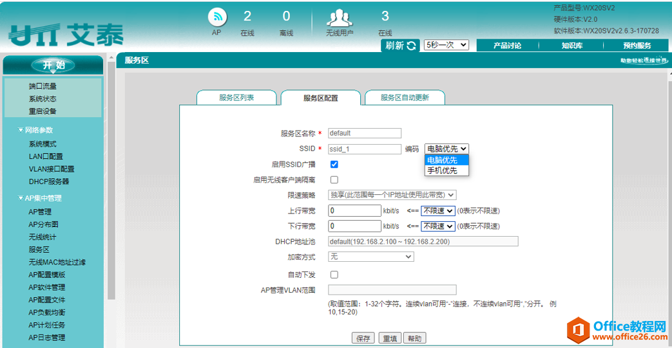Click the wireless users people icon
Viewport: 672px width, 348px height.
tap(340, 17)
